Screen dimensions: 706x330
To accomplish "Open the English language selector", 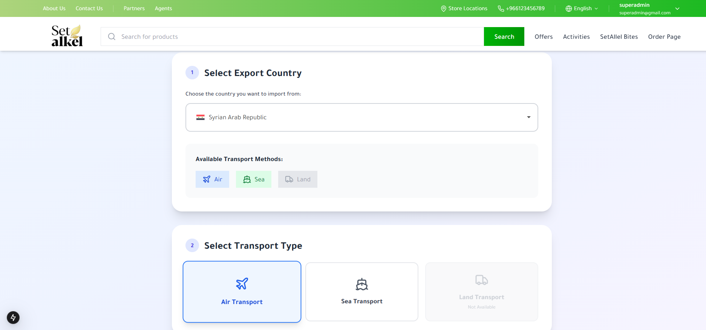I will [582, 8].
